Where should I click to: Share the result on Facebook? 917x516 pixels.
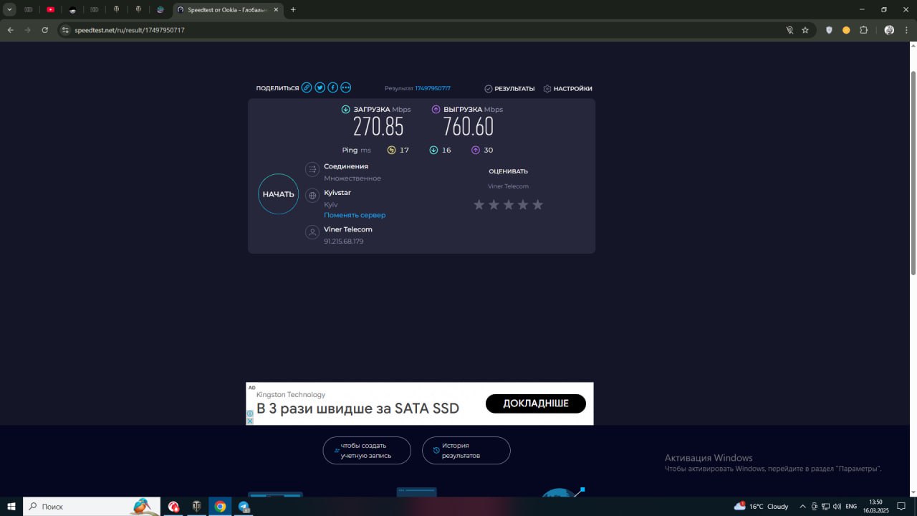tap(332, 87)
